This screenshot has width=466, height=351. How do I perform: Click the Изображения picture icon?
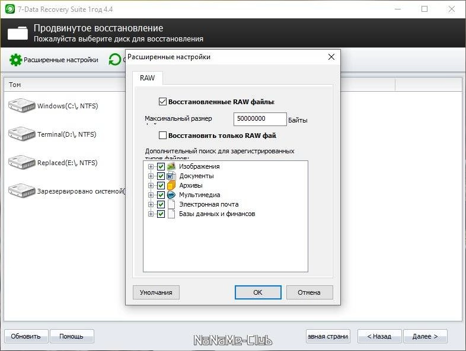point(171,166)
